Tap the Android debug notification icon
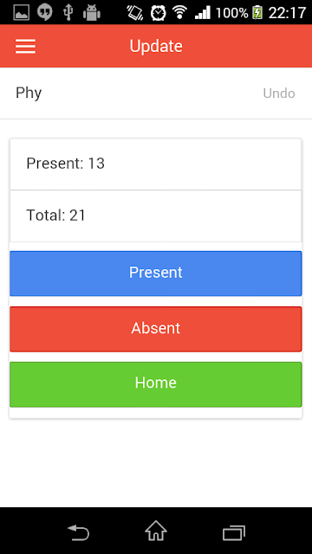 tap(91, 14)
